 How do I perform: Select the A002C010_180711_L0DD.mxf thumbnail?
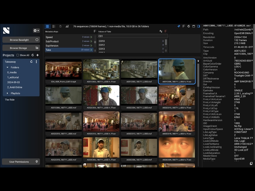point(63,123)
